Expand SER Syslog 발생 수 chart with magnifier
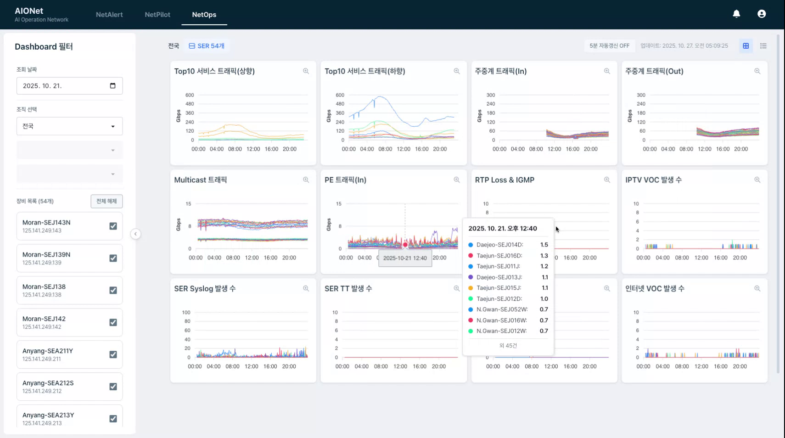The image size is (785, 438). tap(306, 288)
